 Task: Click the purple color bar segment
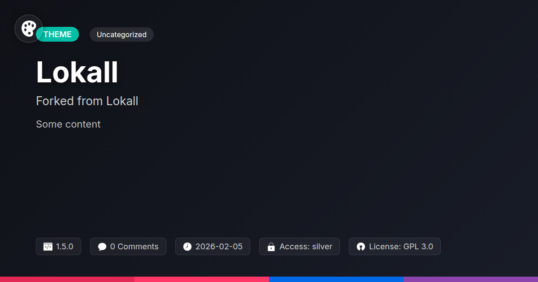pos(471,279)
